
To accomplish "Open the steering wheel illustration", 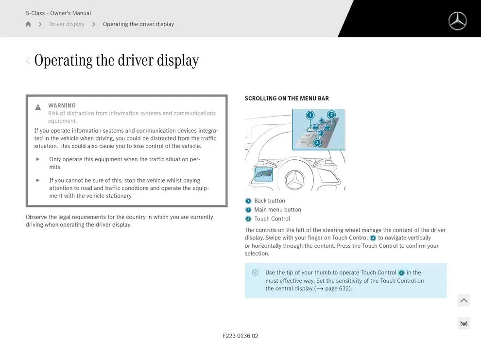I will (x=295, y=150).
